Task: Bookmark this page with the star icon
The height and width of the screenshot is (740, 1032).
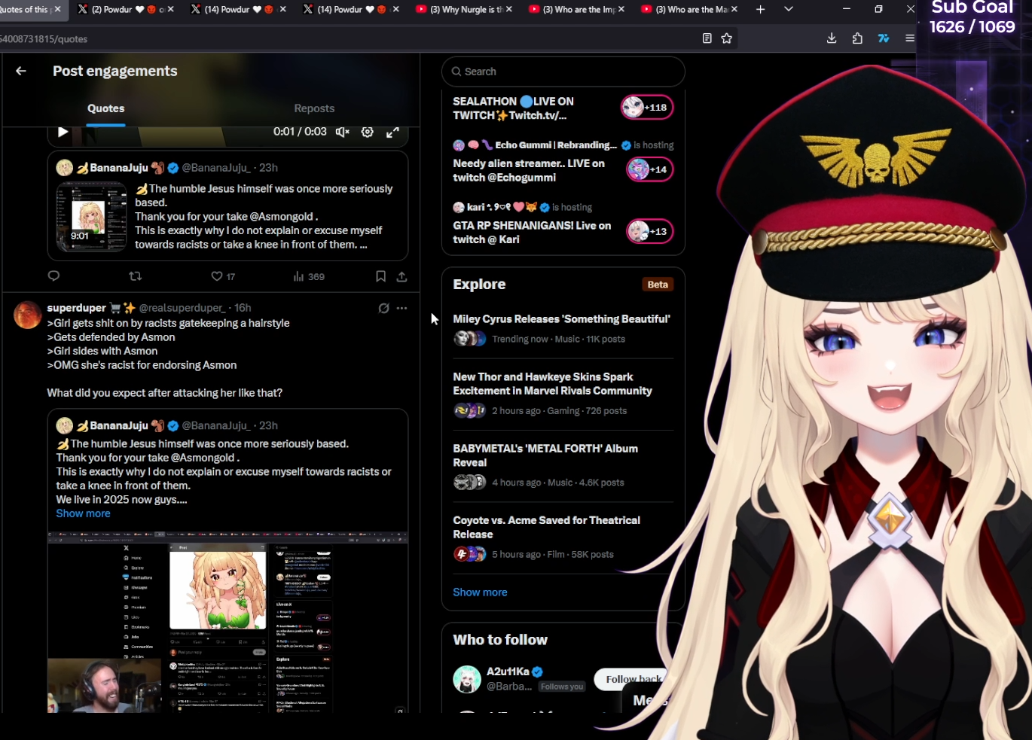Action: (x=727, y=38)
